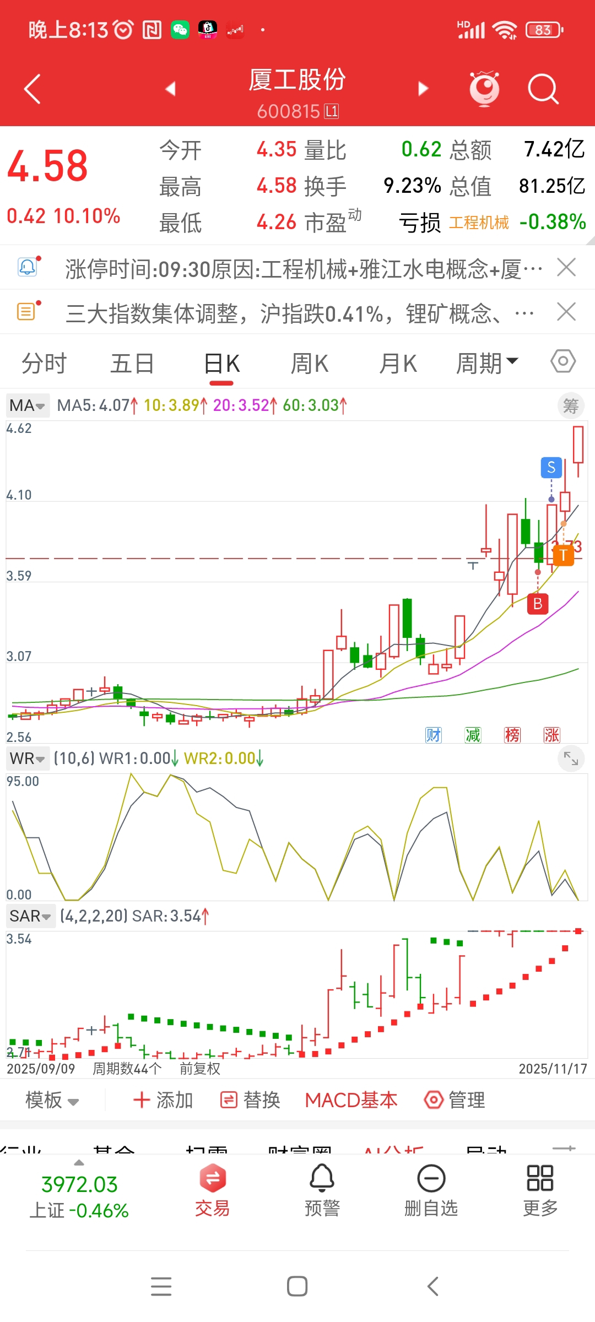The height and width of the screenshot is (1322, 595).
Task: Tap the back arrow in header
Action: 33,89
